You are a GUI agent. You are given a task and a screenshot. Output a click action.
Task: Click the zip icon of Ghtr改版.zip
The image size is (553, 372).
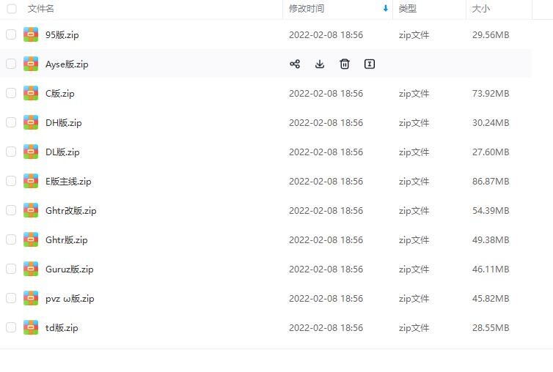pos(31,210)
